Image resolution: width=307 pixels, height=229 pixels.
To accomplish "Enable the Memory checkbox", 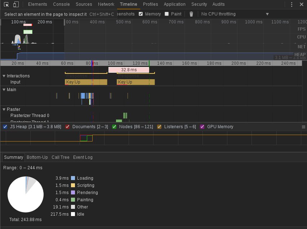I will tap(141, 14).
